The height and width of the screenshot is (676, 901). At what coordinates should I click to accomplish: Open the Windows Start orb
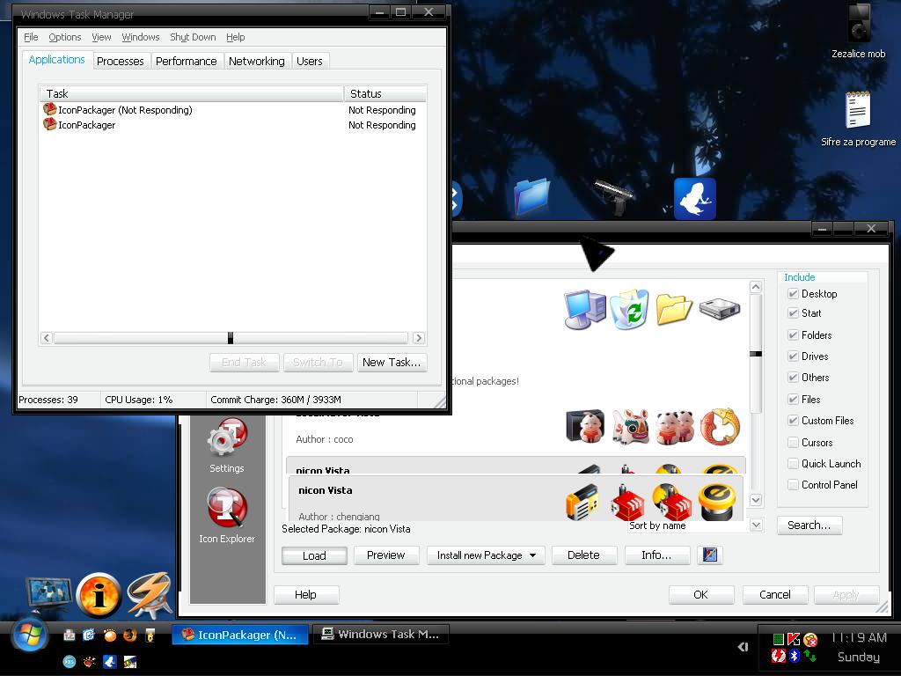30,636
